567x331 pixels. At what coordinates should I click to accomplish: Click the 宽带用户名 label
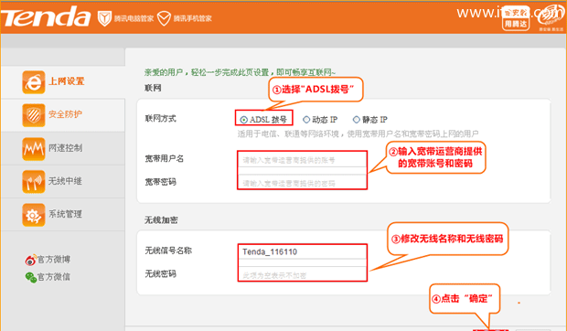[165, 158]
